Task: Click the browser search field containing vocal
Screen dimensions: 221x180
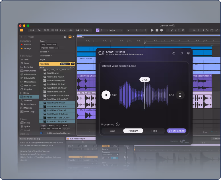Action: [46, 37]
